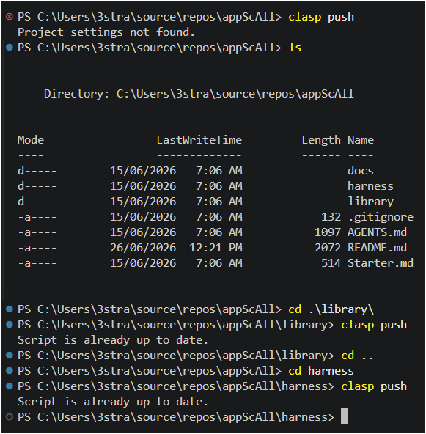Click the 'README.md' file name
This screenshot has width=426, height=434.
click(x=378, y=248)
